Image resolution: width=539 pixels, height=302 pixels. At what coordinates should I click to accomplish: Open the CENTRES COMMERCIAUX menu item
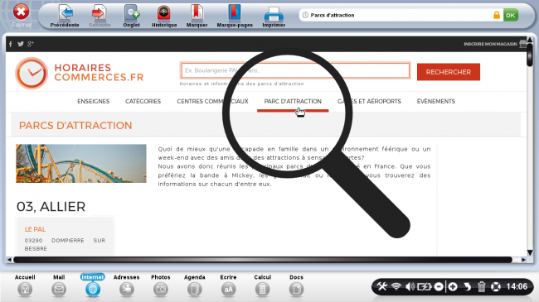pos(212,101)
